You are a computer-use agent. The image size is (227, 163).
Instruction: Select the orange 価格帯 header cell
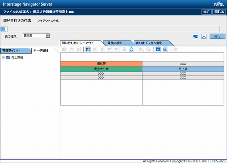(x=101, y=64)
